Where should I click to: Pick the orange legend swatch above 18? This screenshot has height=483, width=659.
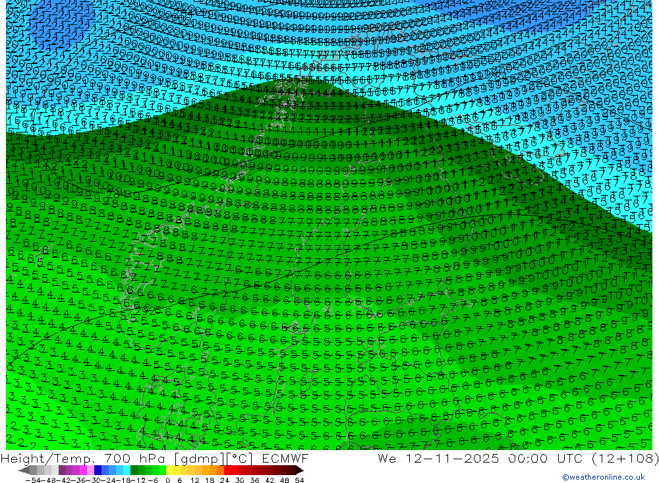213,470
